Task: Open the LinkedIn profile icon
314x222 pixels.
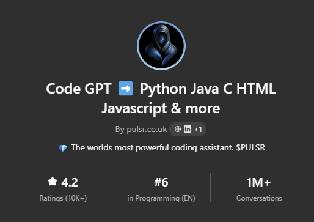Action: click(x=188, y=129)
